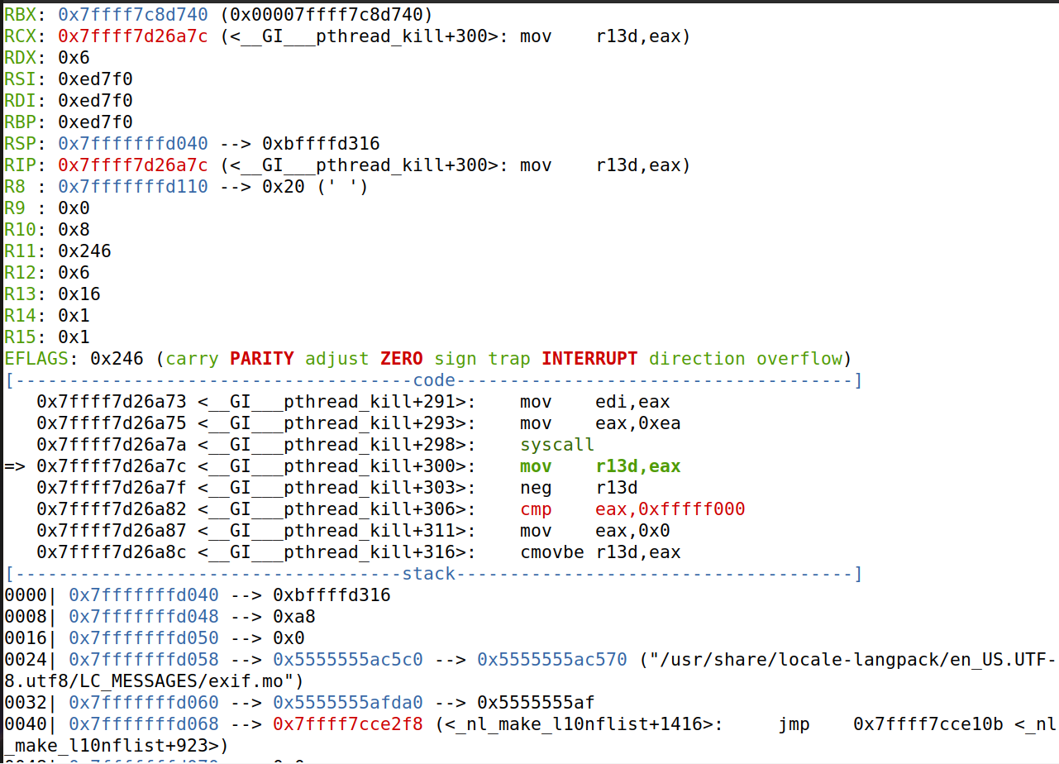
Task: Click the 'adjust' flag word
Action: pos(337,359)
